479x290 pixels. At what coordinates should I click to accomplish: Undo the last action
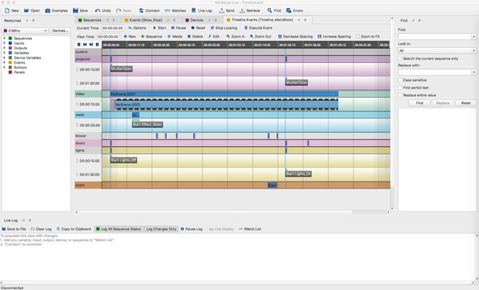click(x=103, y=11)
